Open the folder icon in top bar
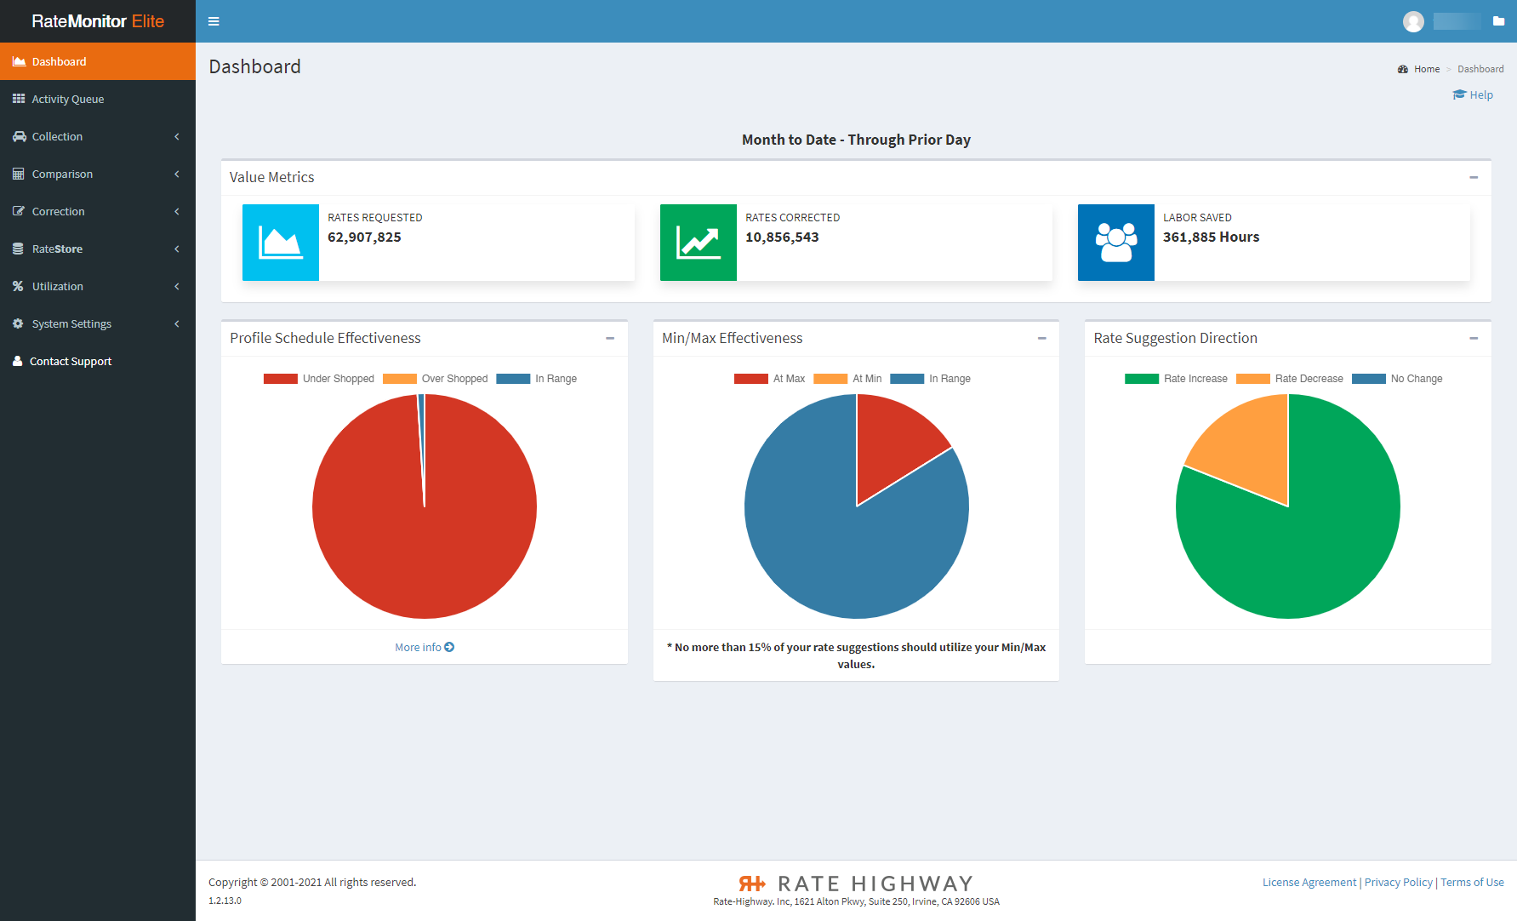 1498,21
